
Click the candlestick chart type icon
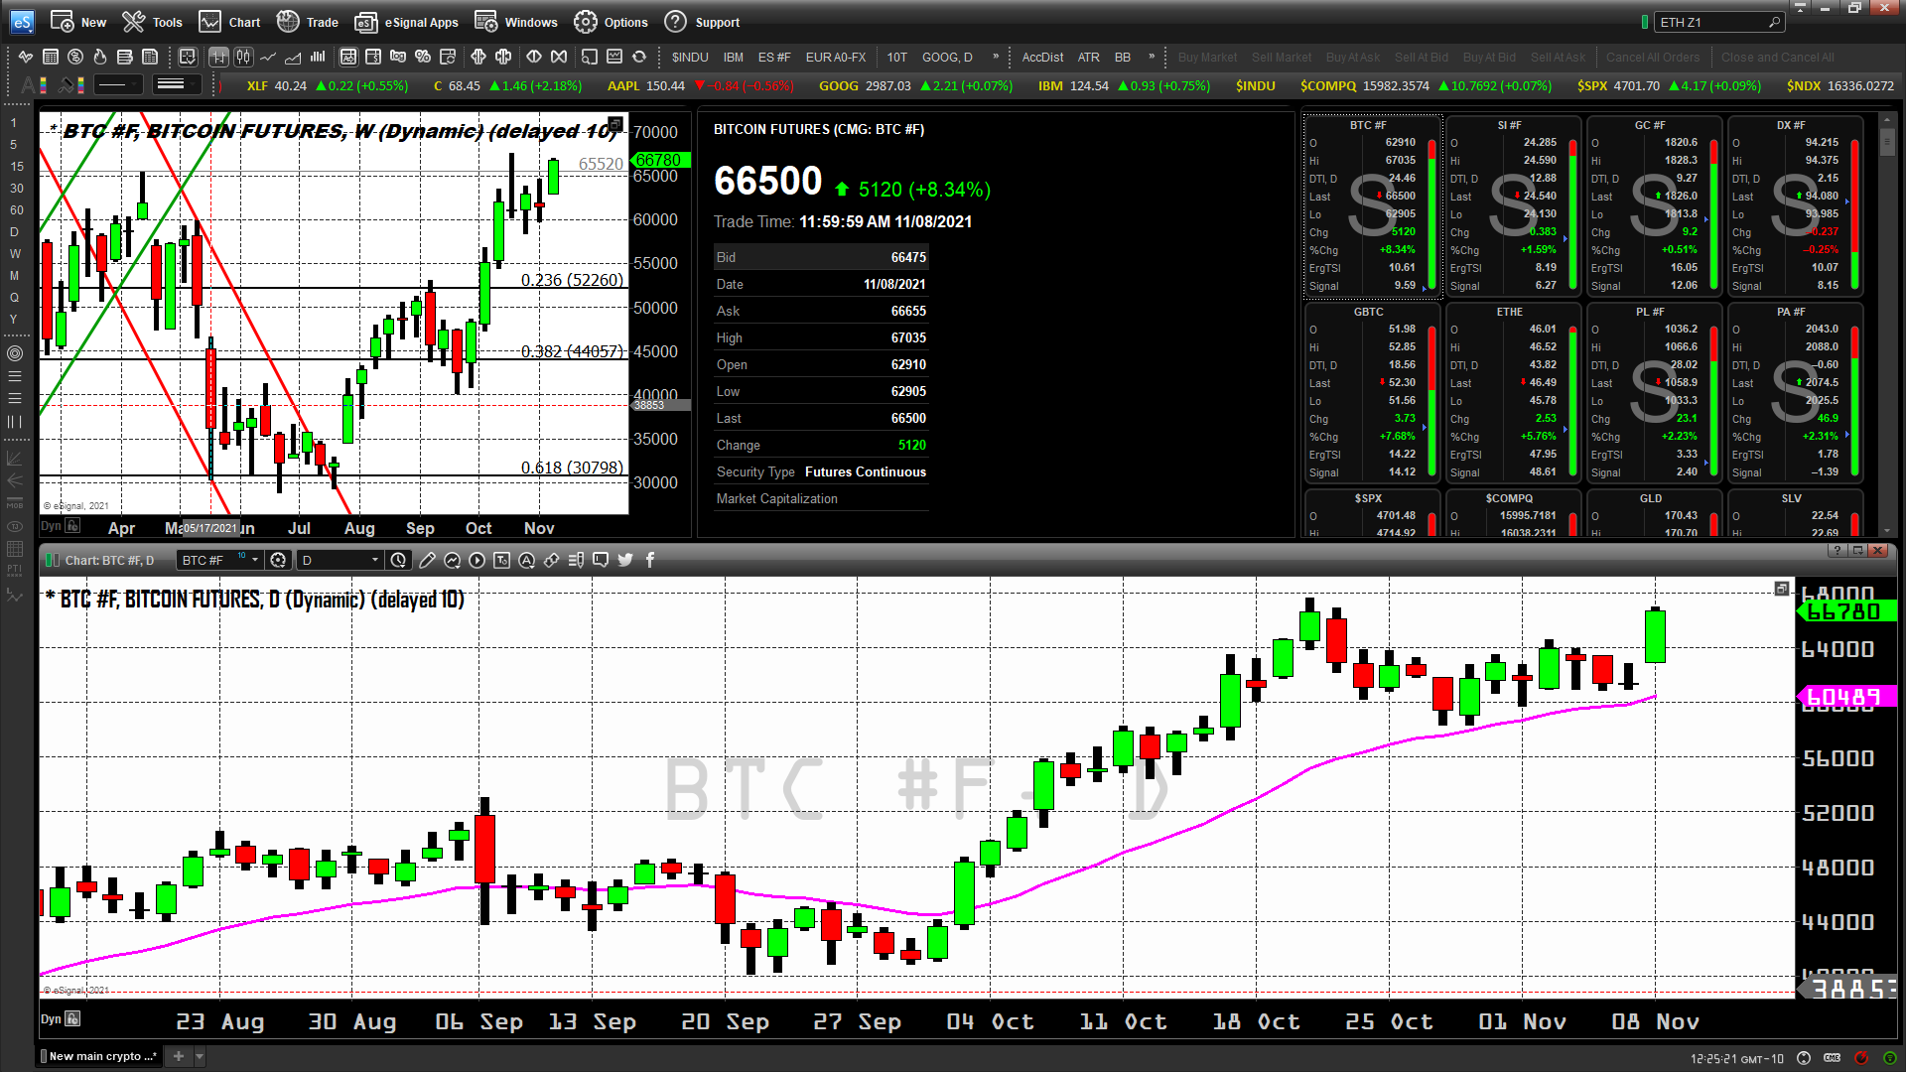(x=243, y=57)
